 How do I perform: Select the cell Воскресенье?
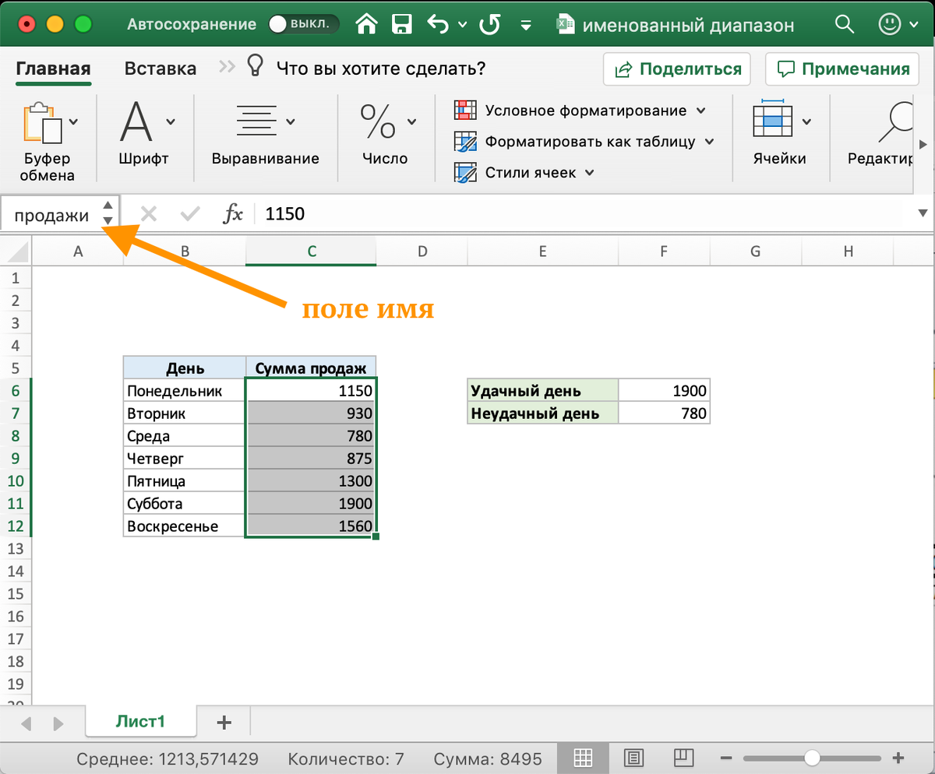(185, 526)
